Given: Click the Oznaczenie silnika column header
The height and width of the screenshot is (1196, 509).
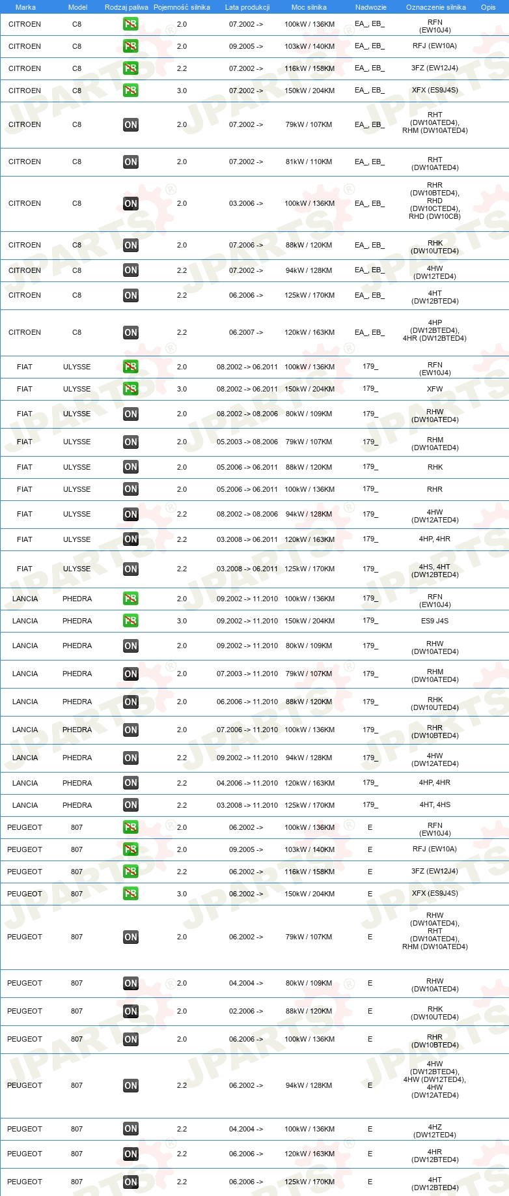Looking at the screenshot, I should click(436, 7).
